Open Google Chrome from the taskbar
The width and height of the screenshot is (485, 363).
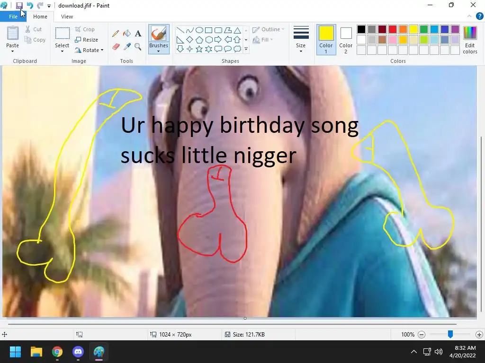pyautogui.click(x=57, y=352)
